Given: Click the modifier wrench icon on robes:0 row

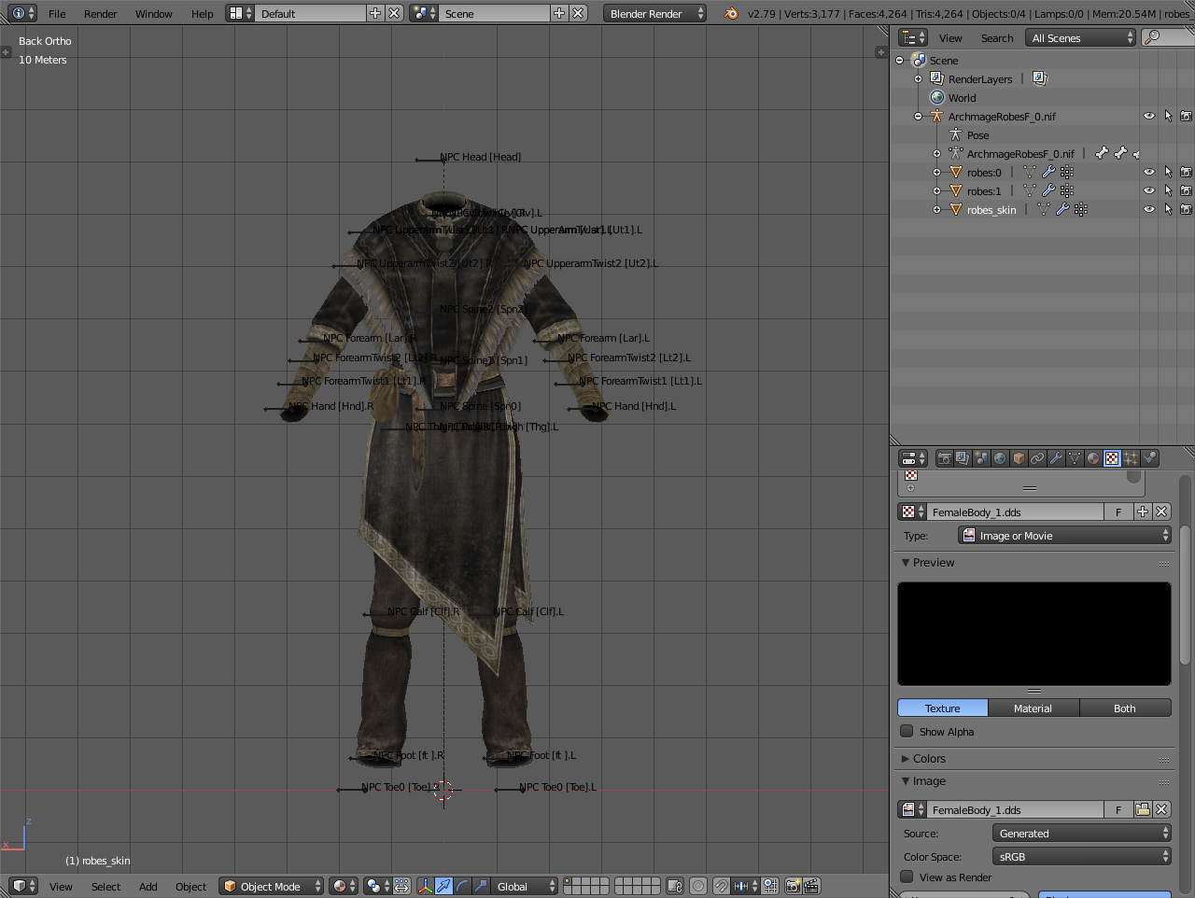Looking at the screenshot, I should [1048, 172].
